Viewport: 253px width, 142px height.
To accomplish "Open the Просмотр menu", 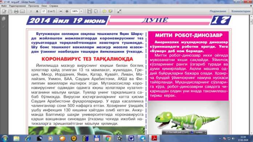I will click(x=33, y=6).
